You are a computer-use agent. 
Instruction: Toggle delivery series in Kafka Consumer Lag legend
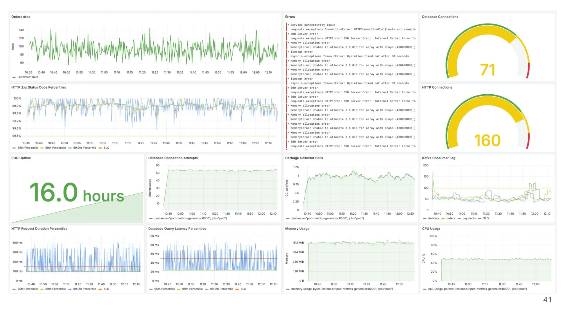(x=433, y=218)
